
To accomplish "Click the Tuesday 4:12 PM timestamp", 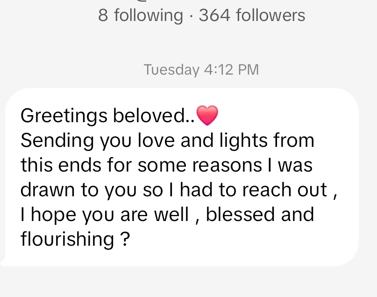I will coord(201,70).
